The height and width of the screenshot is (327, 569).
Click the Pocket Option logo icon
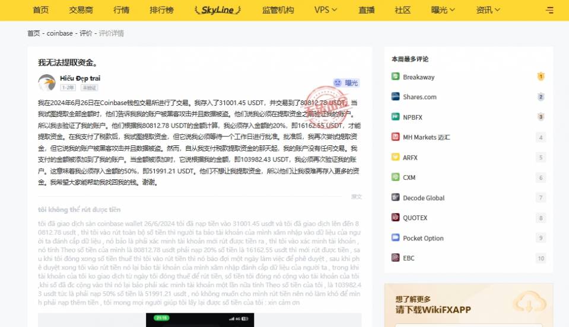(x=396, y=238)
